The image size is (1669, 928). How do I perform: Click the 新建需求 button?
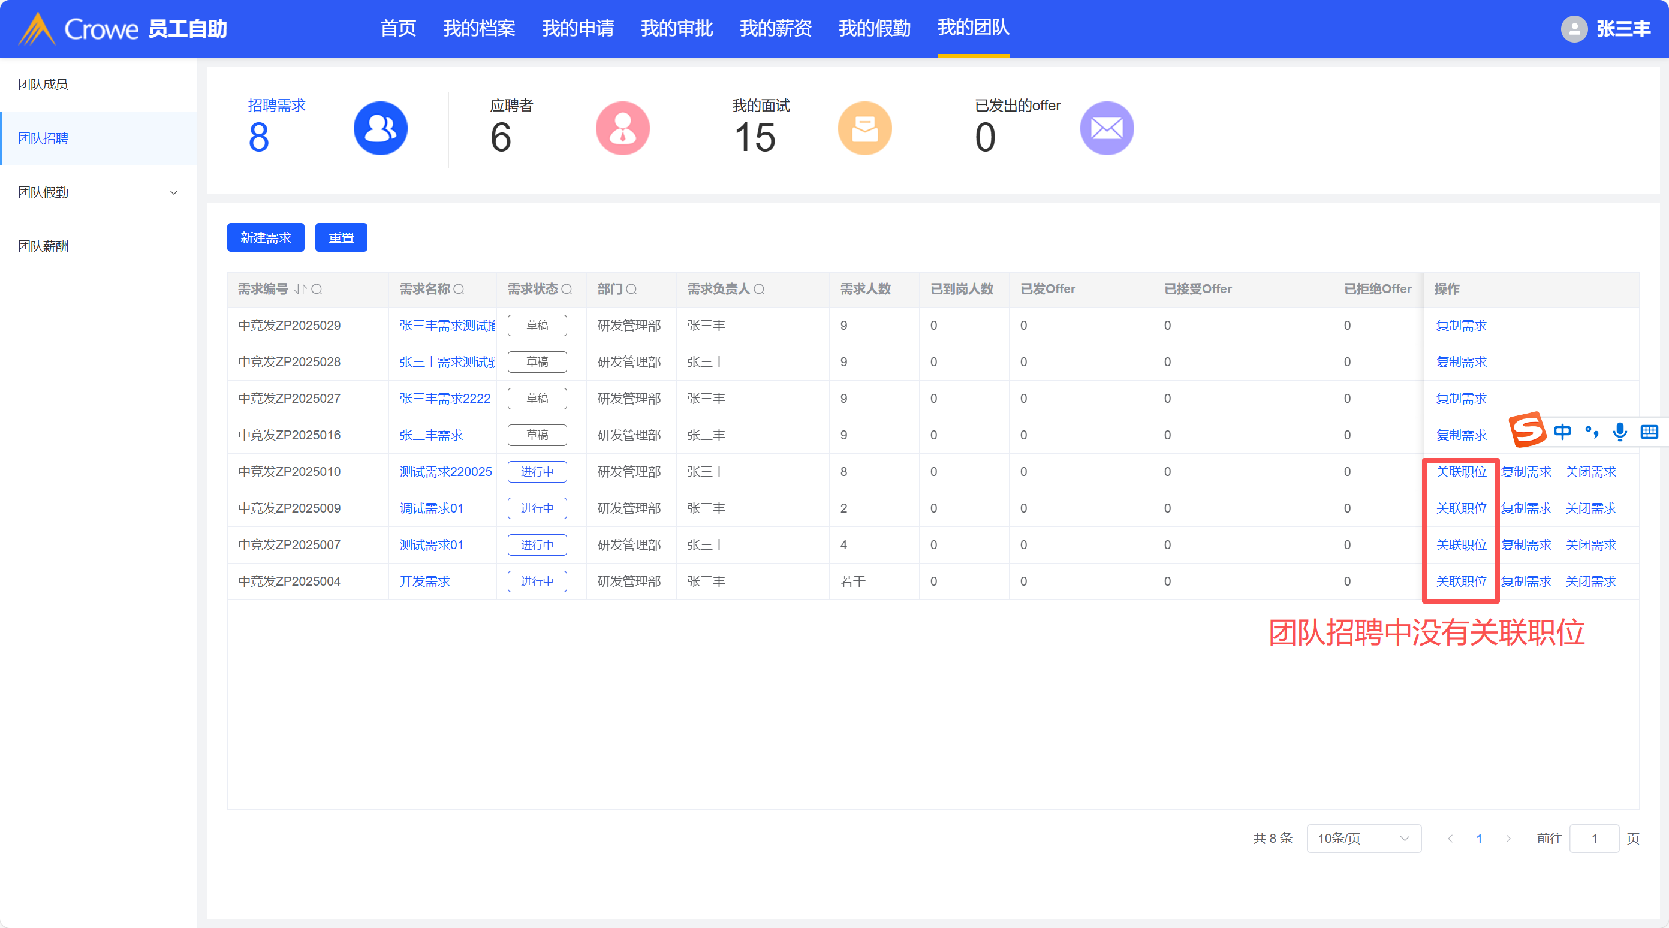[x=266, y=238]
